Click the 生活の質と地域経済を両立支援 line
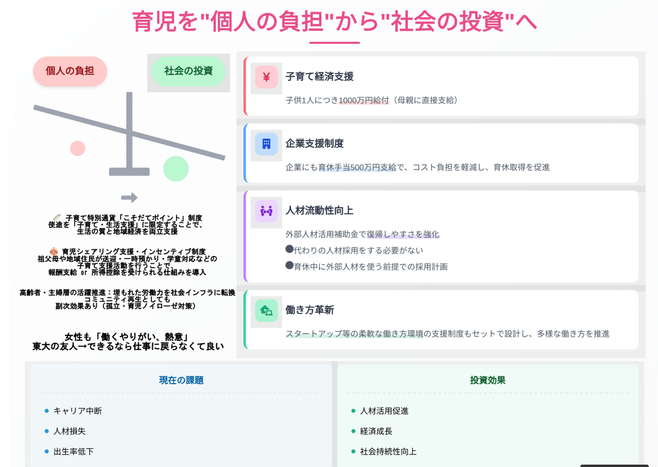The width and height of the screenshot is (658, 467). coord(127,231)
